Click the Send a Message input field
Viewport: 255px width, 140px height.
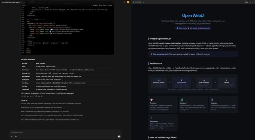coord(65,132)
